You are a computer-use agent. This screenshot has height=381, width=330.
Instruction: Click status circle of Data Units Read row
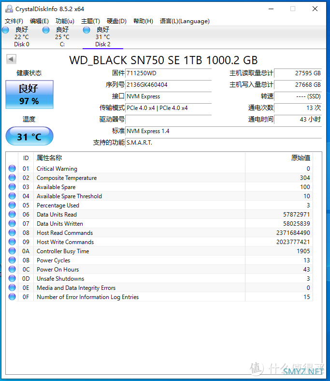pyautogui.click(x=12, y=214)
